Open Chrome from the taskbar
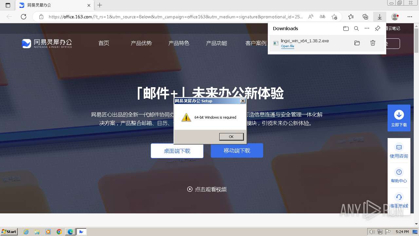 (x=59, y=232)
